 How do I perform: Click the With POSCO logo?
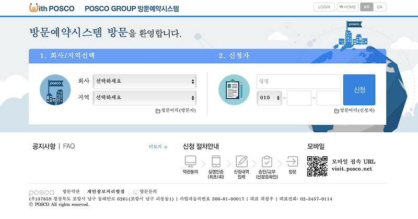tap(52, 8)
